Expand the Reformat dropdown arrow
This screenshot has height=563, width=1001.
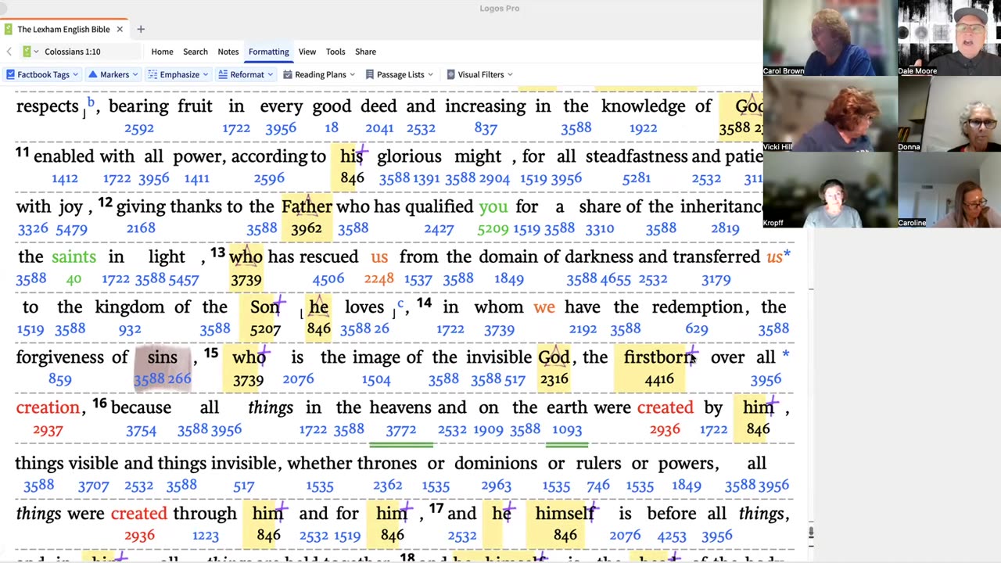(270, 75)
